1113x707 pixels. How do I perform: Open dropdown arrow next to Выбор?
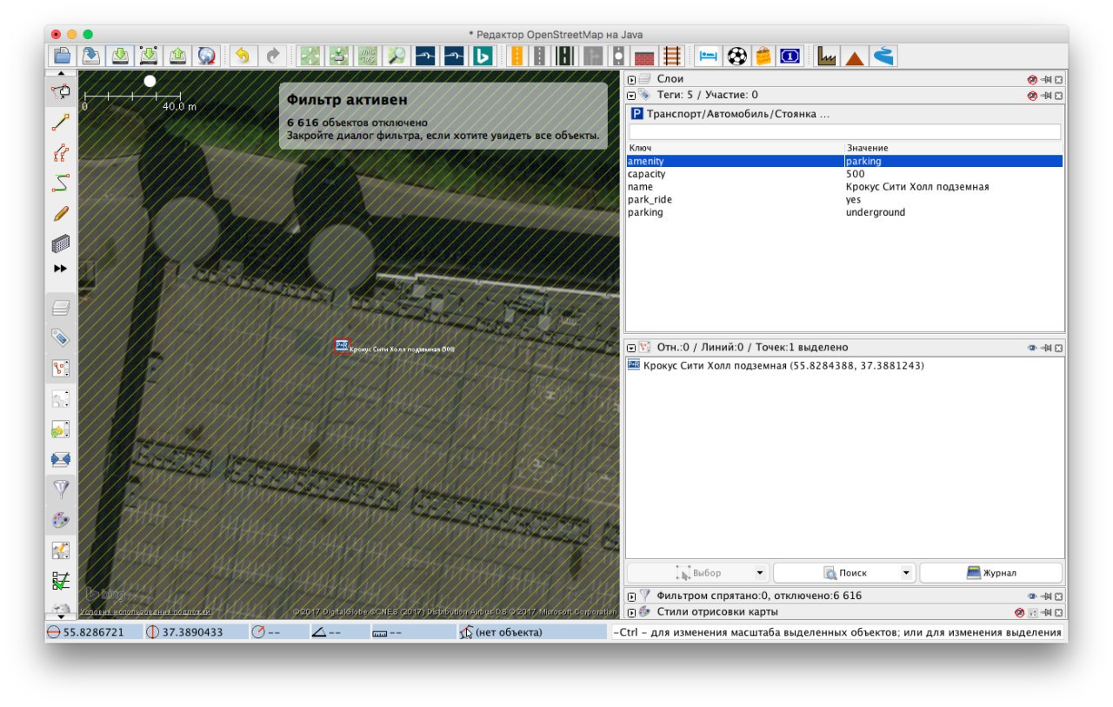(760, 573)
